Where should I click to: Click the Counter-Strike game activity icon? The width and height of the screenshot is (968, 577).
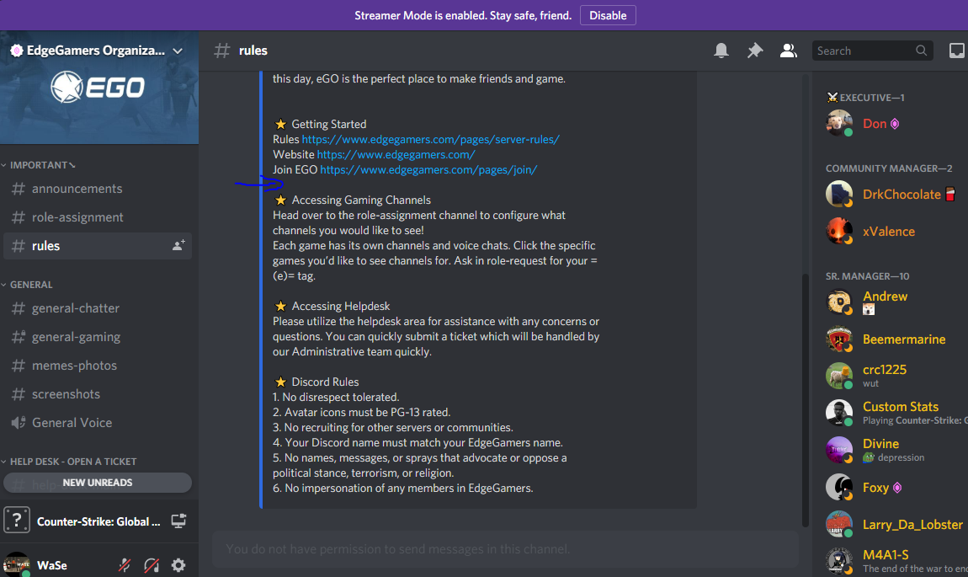pos(17,521)
